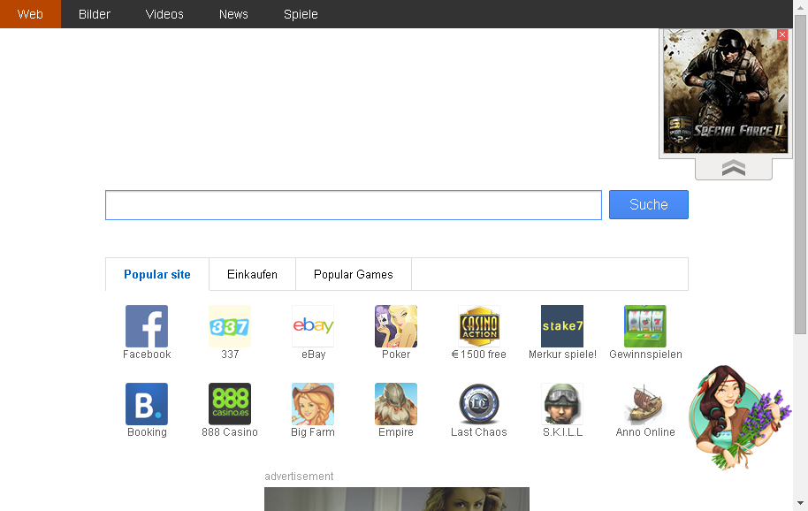Open the Booking shortcut icon
Viewport: 808px width, 511px height.
coord(147,404)
